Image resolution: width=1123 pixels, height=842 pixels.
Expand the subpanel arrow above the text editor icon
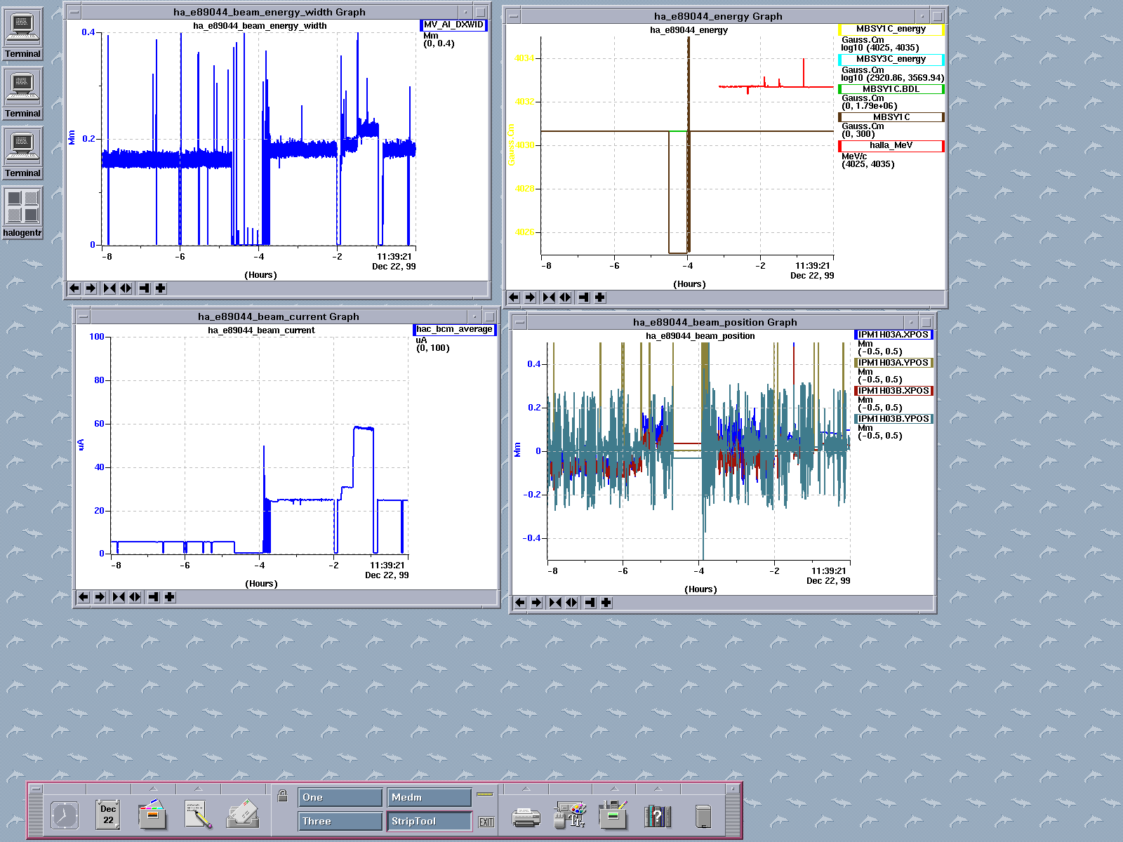pos(198,789)
